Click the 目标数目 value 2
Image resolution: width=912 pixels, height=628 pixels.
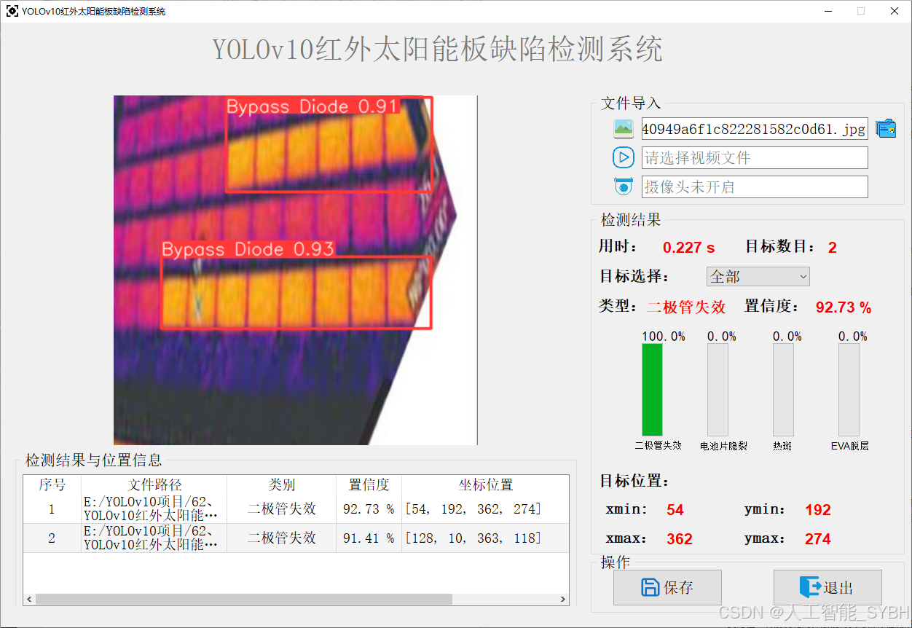coord(833,248)
